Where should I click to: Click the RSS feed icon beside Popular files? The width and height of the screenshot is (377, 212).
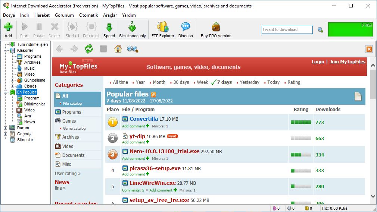(x=153, y=95)
